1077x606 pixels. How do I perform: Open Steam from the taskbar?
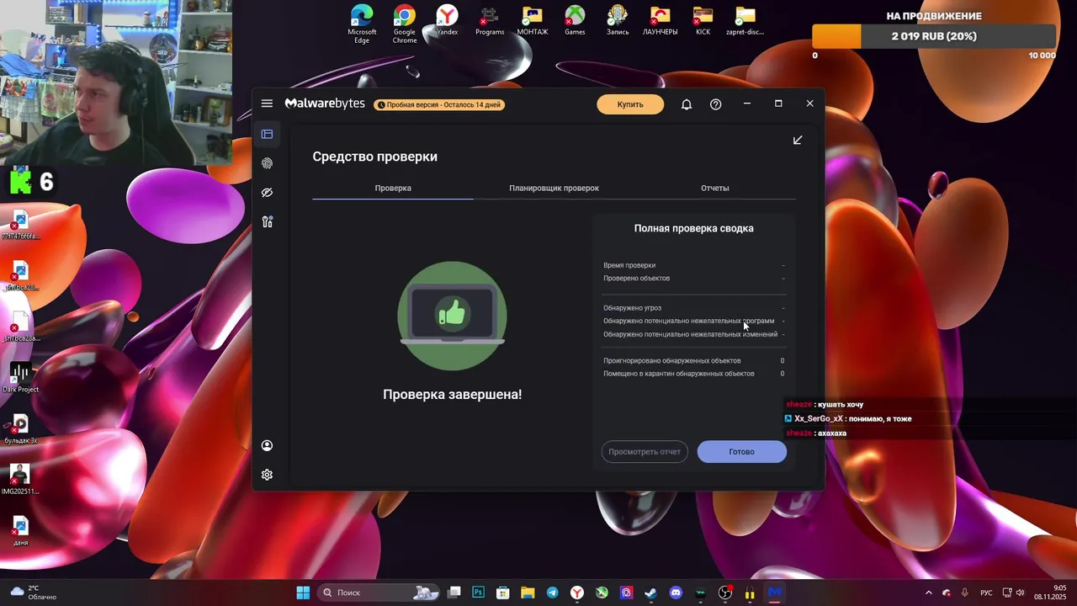(651, 593)
